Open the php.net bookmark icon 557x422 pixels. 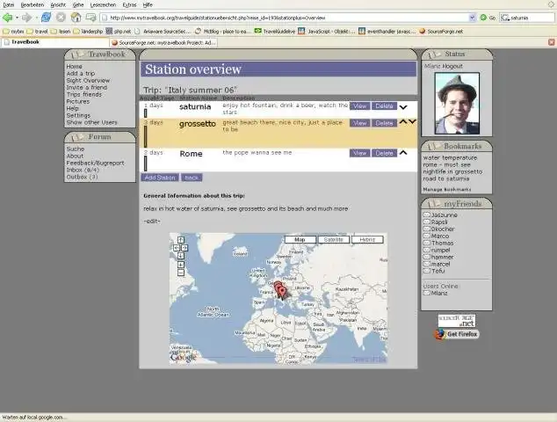tap(109, 32)
